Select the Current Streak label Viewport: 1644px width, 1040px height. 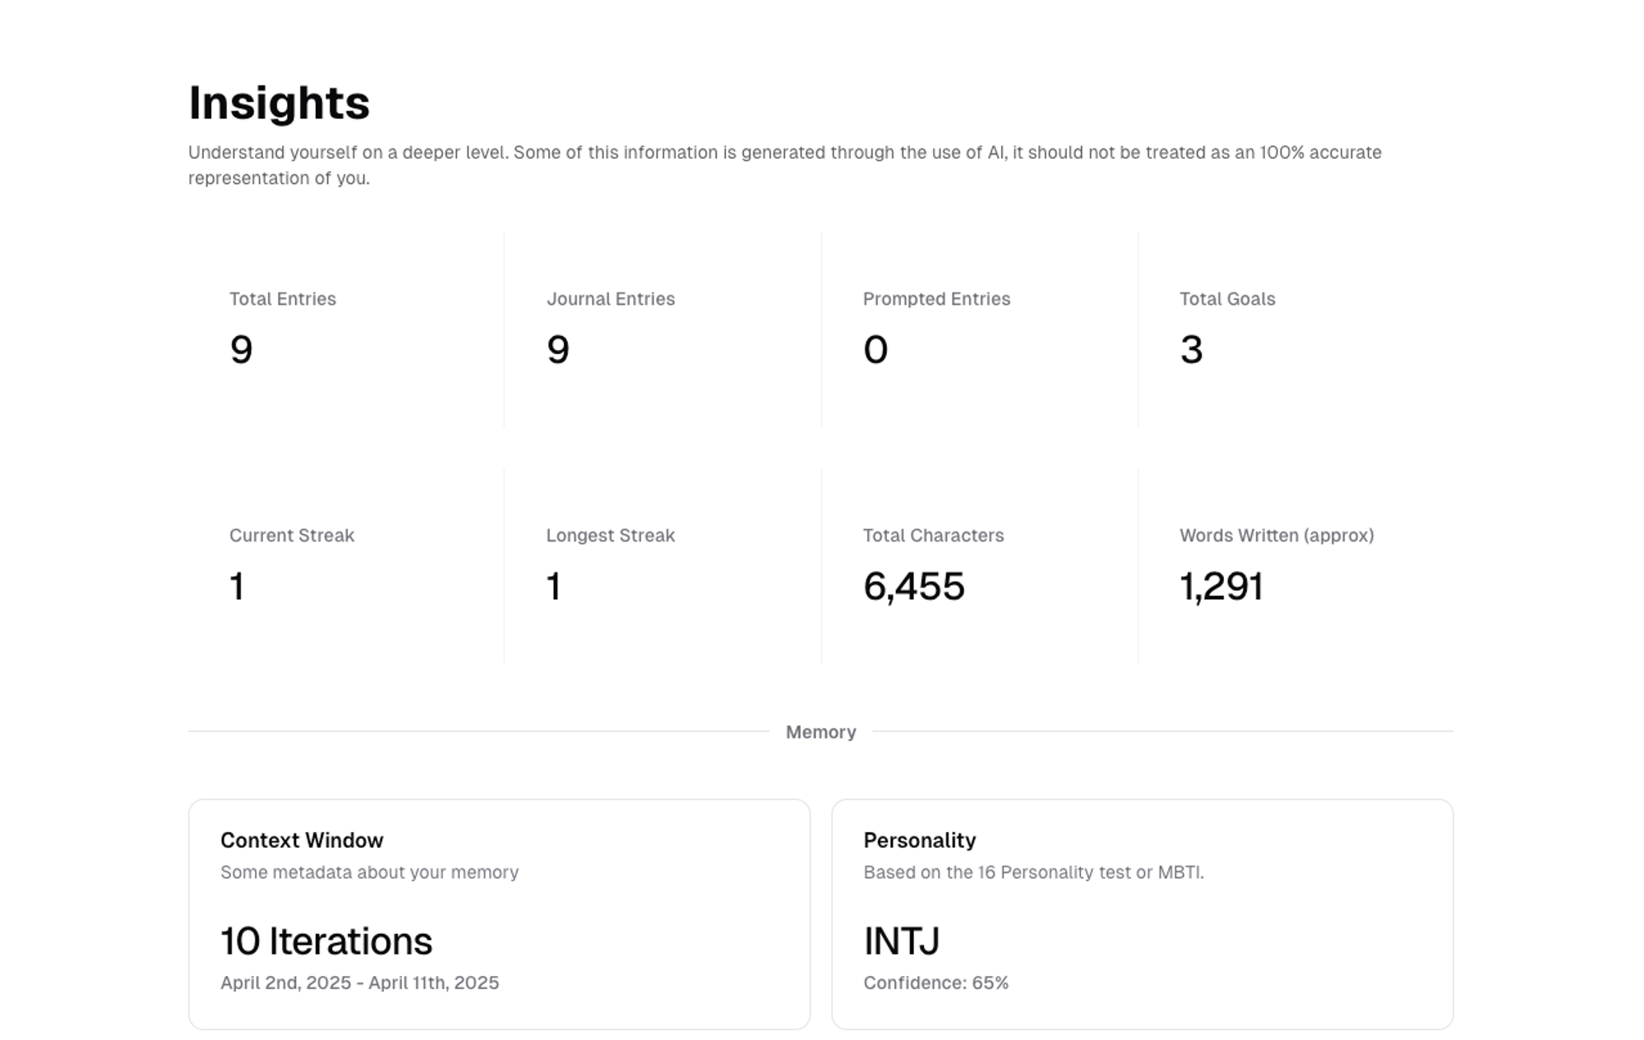pos(291,536)
